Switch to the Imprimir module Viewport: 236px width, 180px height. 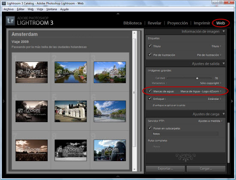(202, 23)
